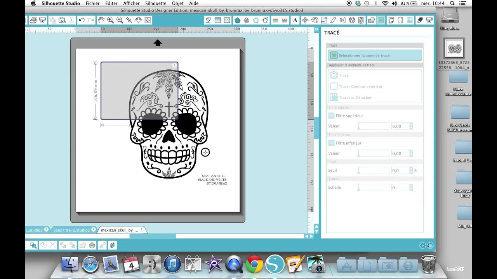Click the Échelle value field

pos(400,188)
